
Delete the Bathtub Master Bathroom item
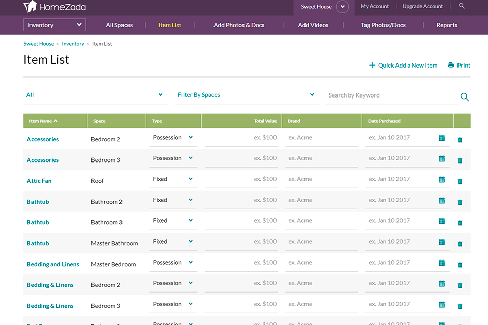[460, 244]
